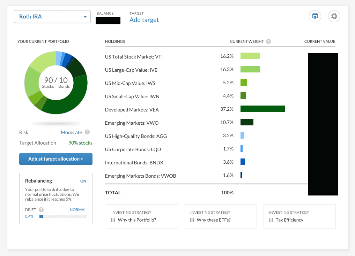Toggle the Rebalancing ON switch
The width and height of the screenshot is (355, 256).
click(83, 181)
